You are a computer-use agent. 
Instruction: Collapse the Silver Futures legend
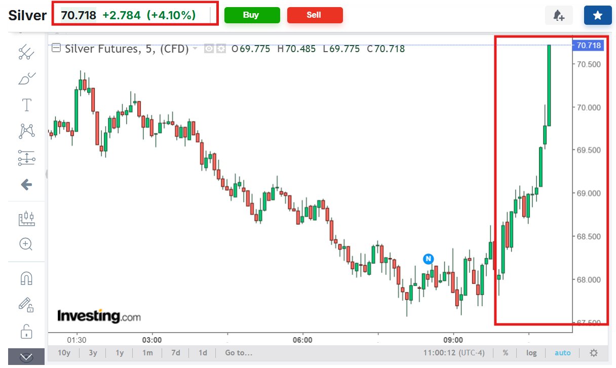[x=56, y=49]
